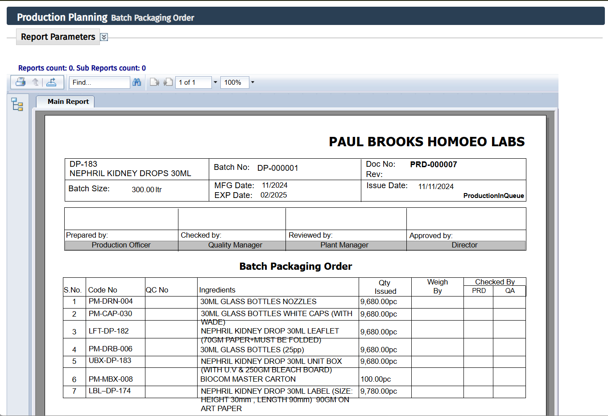Click MFG date value 11/2024
This screenshot has height=416, width=608.
pyautogui.click(x=275, y=185)
